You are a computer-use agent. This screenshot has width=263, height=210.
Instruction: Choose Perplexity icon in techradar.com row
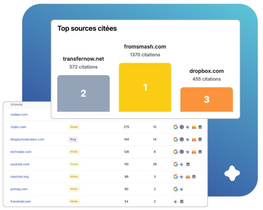(x=200, y=152)
